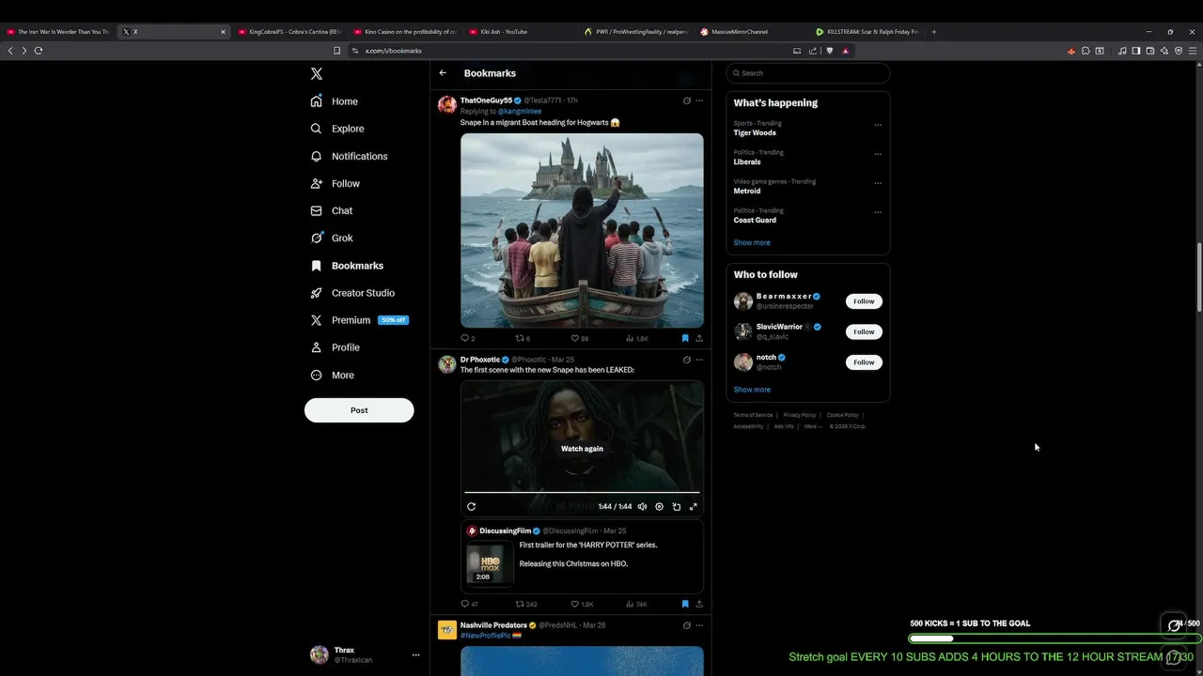Click the X search box
The width and height of the screenshot is (1203, 676).
coord(808,73)
